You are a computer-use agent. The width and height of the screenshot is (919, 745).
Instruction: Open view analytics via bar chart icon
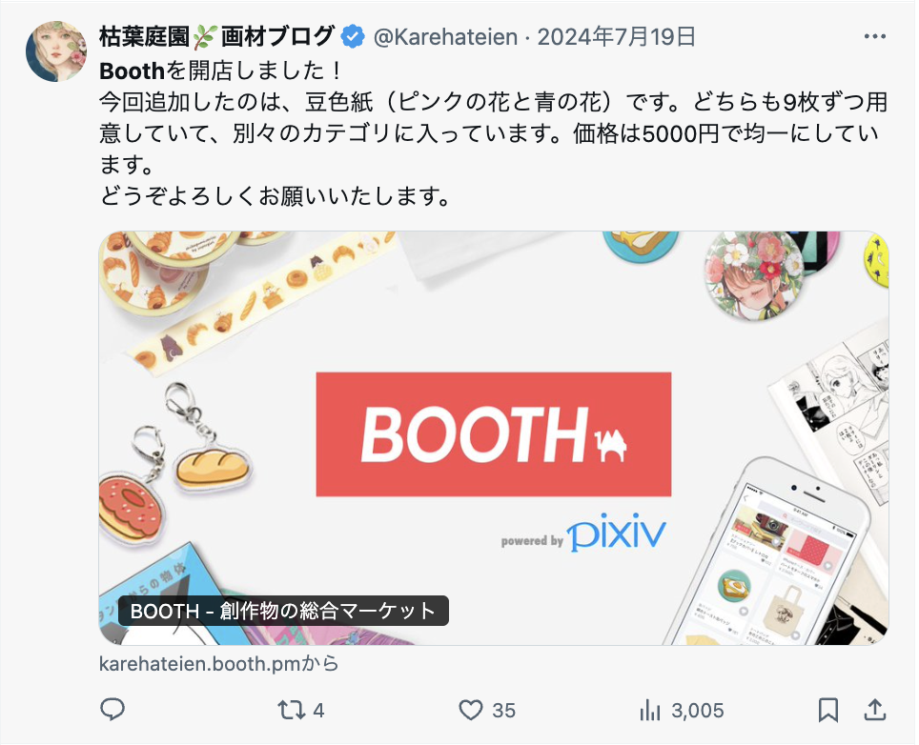[x=649, y=711]
